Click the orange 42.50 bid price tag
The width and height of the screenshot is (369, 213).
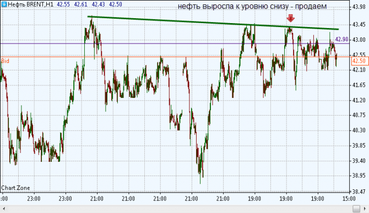pos(359,61)
